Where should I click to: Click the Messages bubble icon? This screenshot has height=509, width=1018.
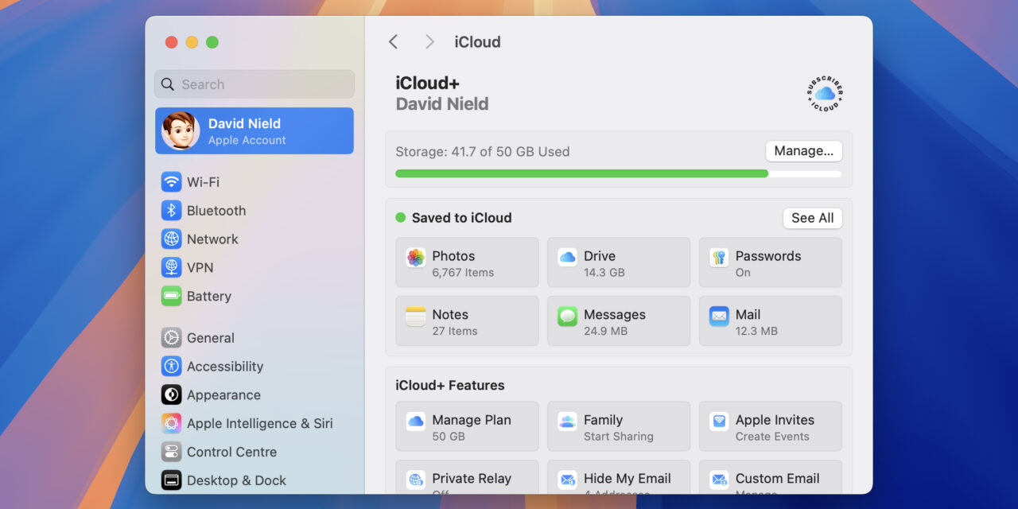point(567,317)
